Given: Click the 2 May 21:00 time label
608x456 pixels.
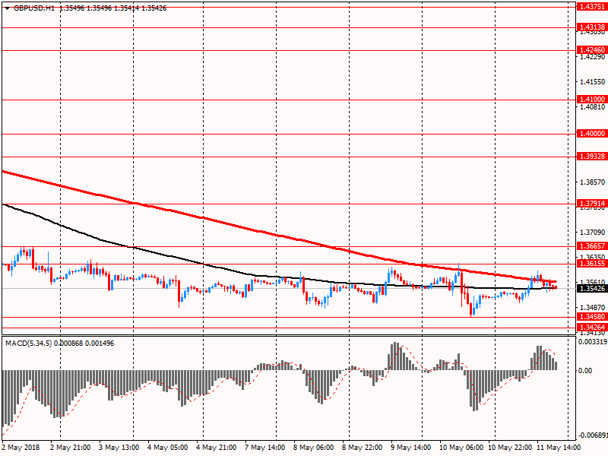Looking at the screenshot, I should (x=70, y=448).
